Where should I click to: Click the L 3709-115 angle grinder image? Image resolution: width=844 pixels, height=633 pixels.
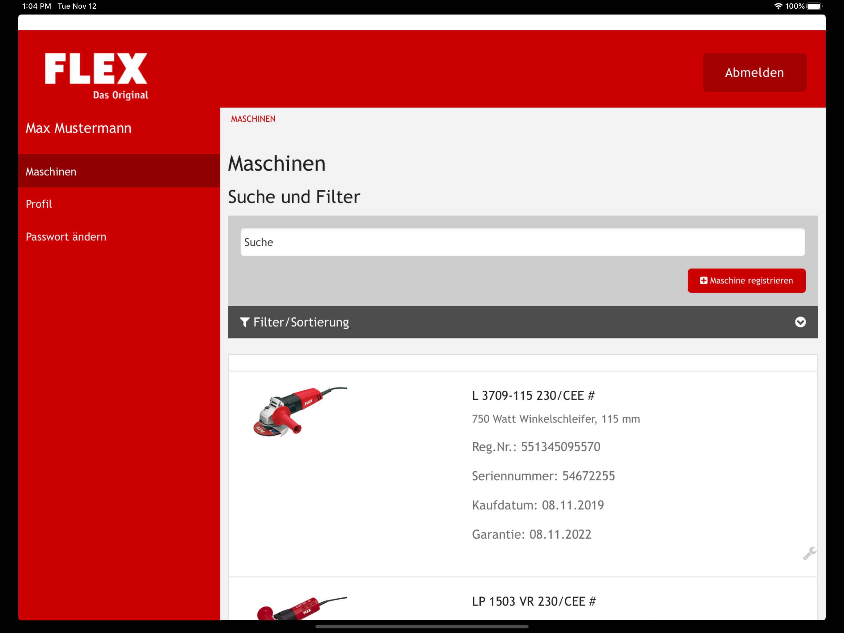pyautogui.click(x=300, y=412)
